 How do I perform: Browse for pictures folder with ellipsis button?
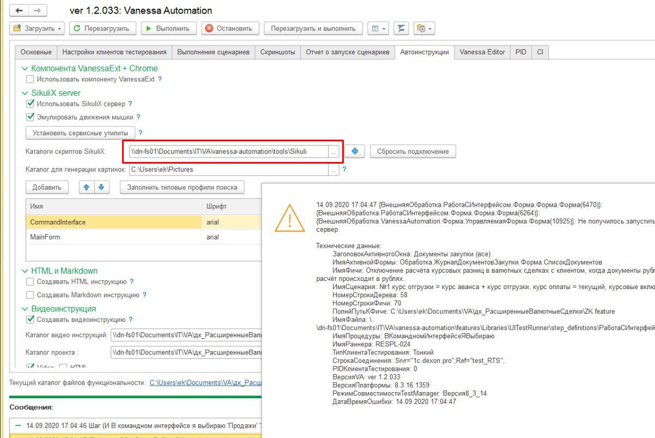pyautogui.click(x=333, y=170)
